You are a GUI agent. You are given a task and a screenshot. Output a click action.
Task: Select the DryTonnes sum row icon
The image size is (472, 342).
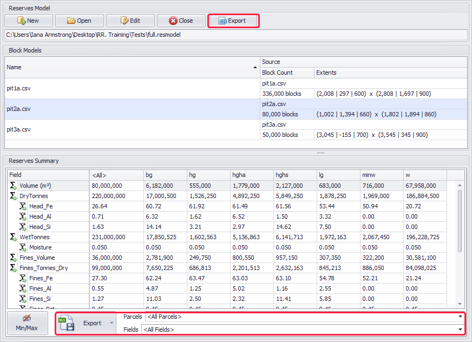click(13, 196)
